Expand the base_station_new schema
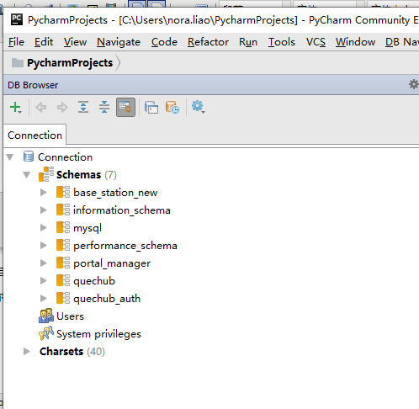The width and height of the screenshot is (419, 409). [x=44, y=193]
